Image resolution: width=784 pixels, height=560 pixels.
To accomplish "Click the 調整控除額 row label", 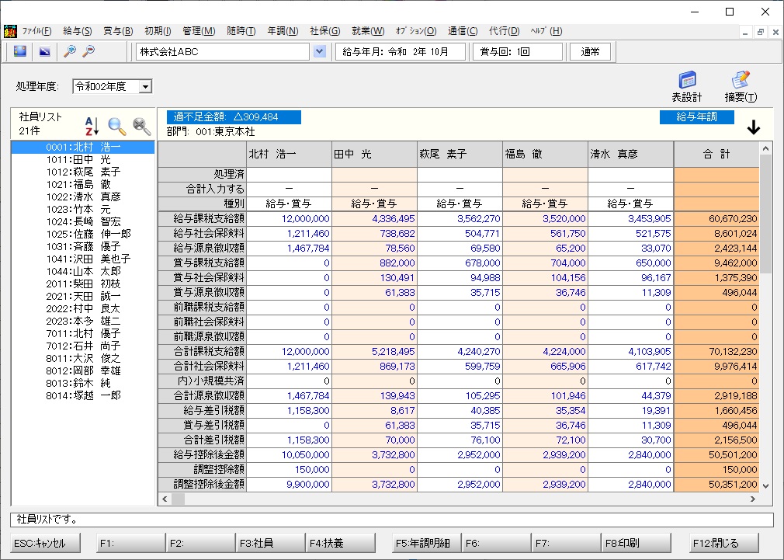I will 203,469.
